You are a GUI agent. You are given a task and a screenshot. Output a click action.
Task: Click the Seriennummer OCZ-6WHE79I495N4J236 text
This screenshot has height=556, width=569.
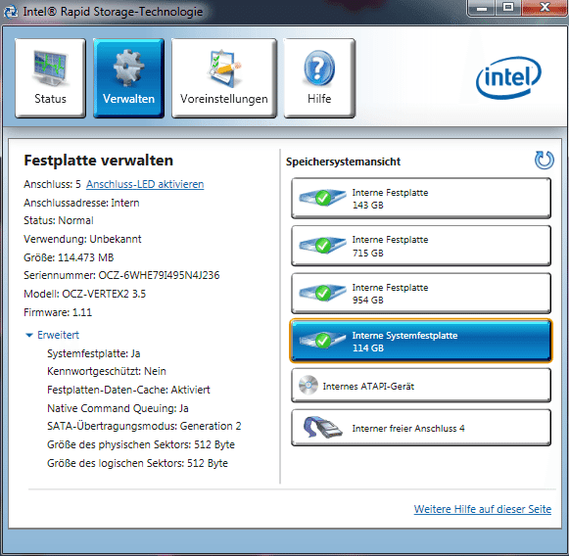(121, 275)
